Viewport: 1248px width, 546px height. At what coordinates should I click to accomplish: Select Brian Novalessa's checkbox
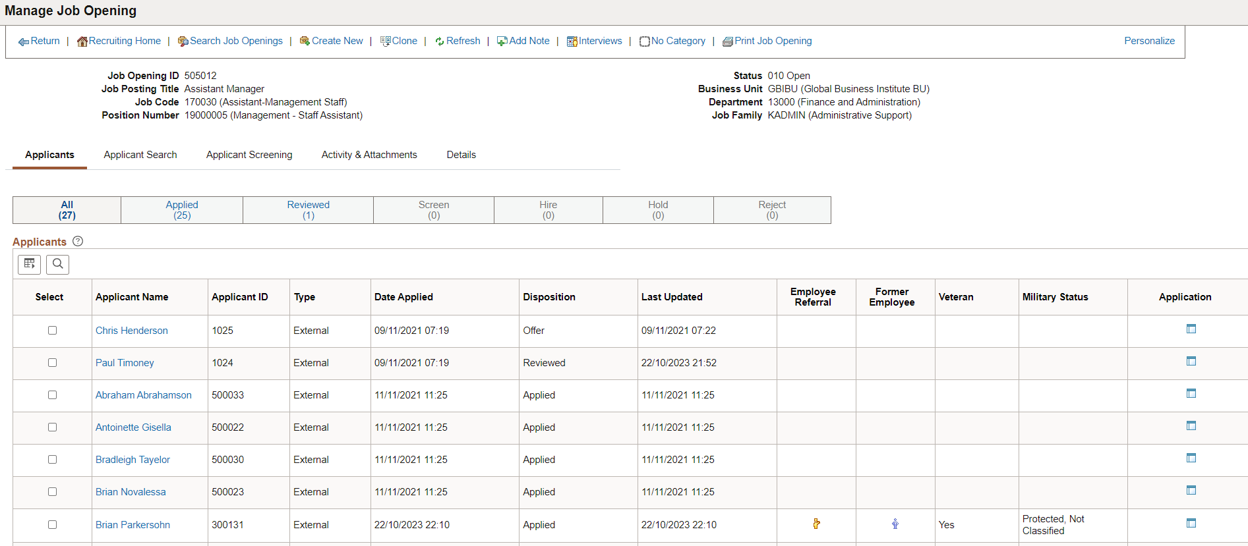pos(52,492)
